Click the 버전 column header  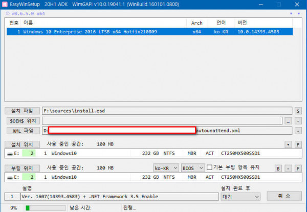(242, 23)
